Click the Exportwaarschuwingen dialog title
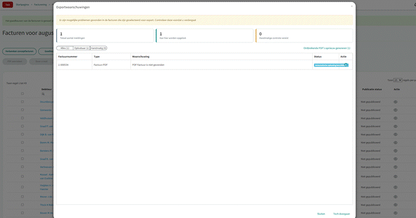This screenshot has width=416, height=218. pyautogui.click(x=73, y=7)
